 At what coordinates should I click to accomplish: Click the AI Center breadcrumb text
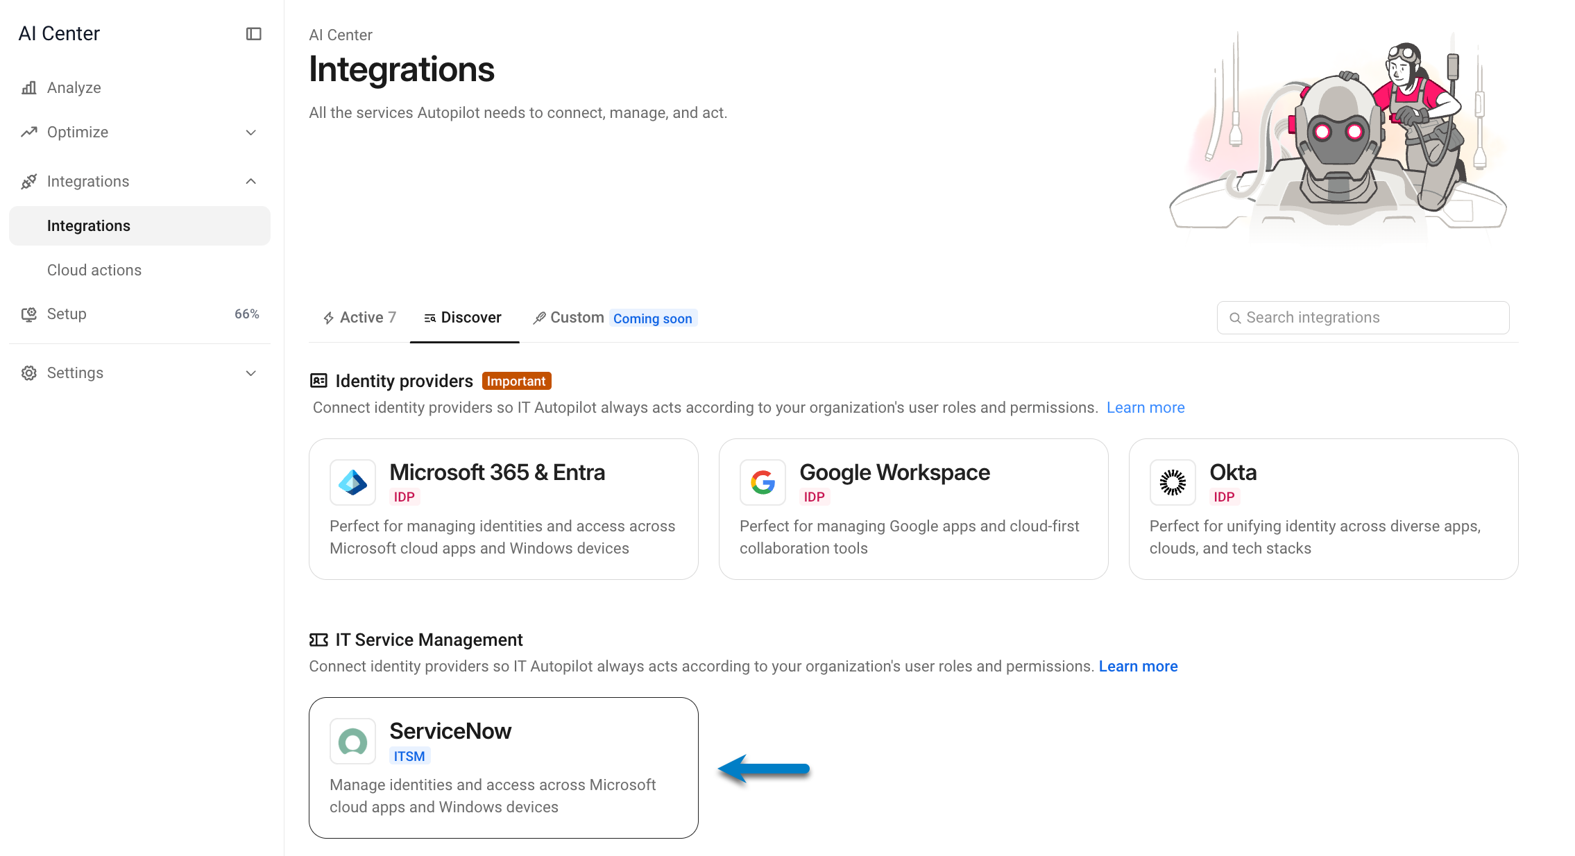pyautogui.click(x=341, y=35)
